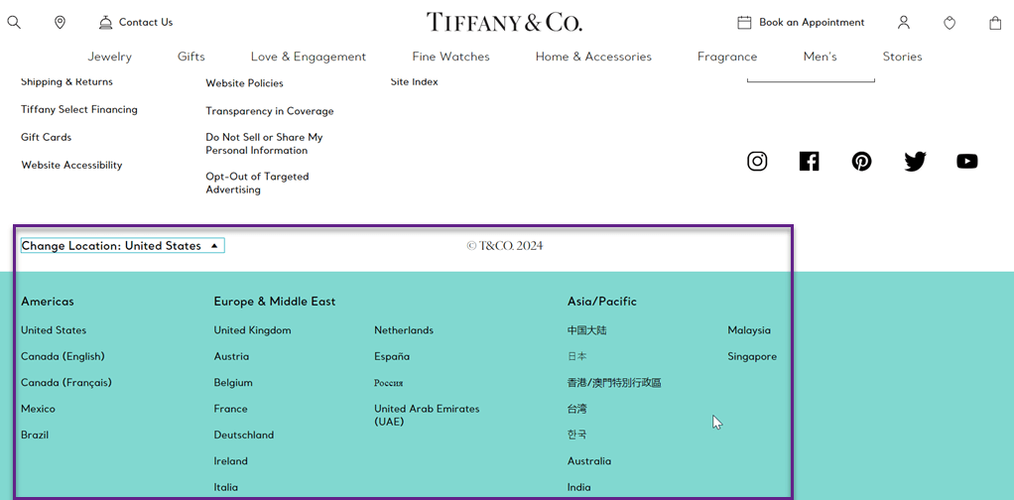1014x500 pixels.
Task: Click the Contact Us bell icon
Action: click(105, 23)
